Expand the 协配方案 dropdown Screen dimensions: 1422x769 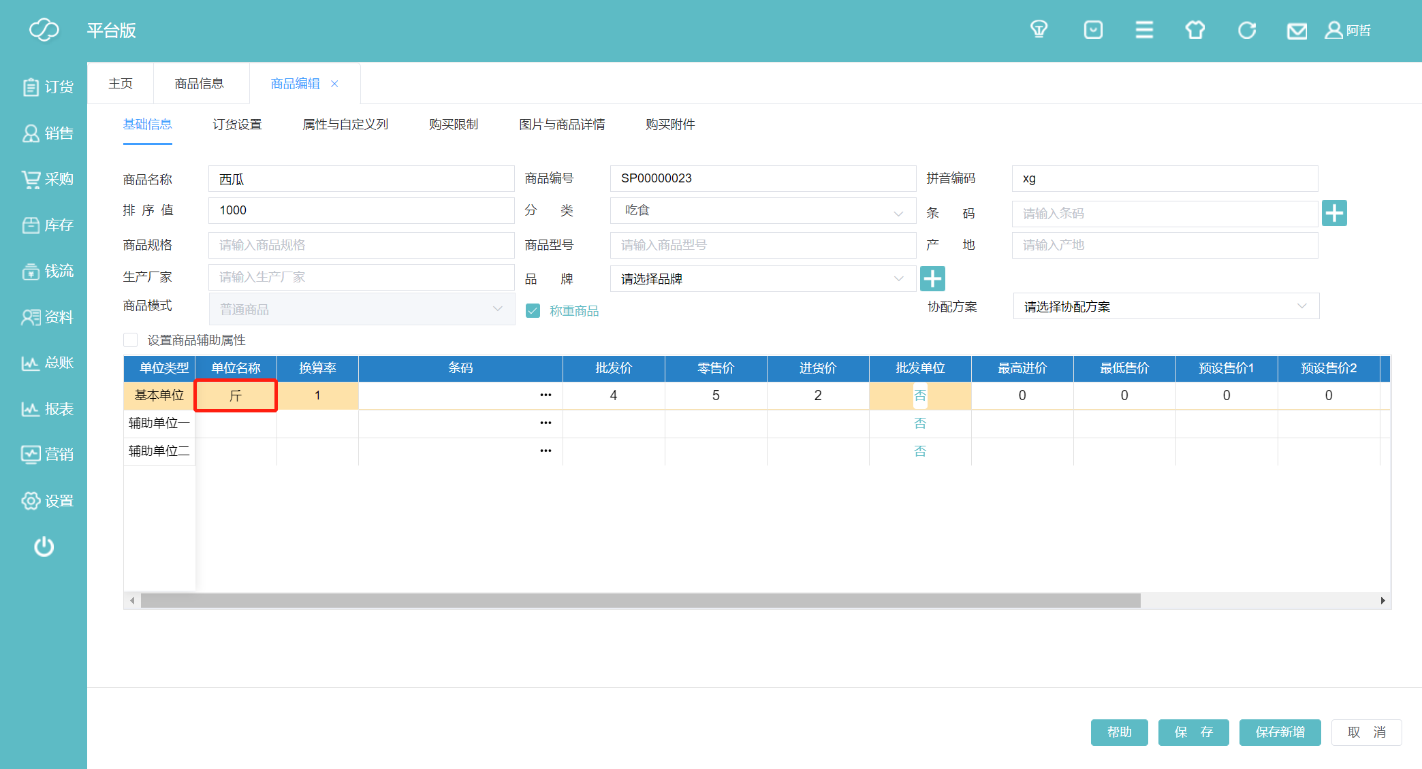point(1165,307)
